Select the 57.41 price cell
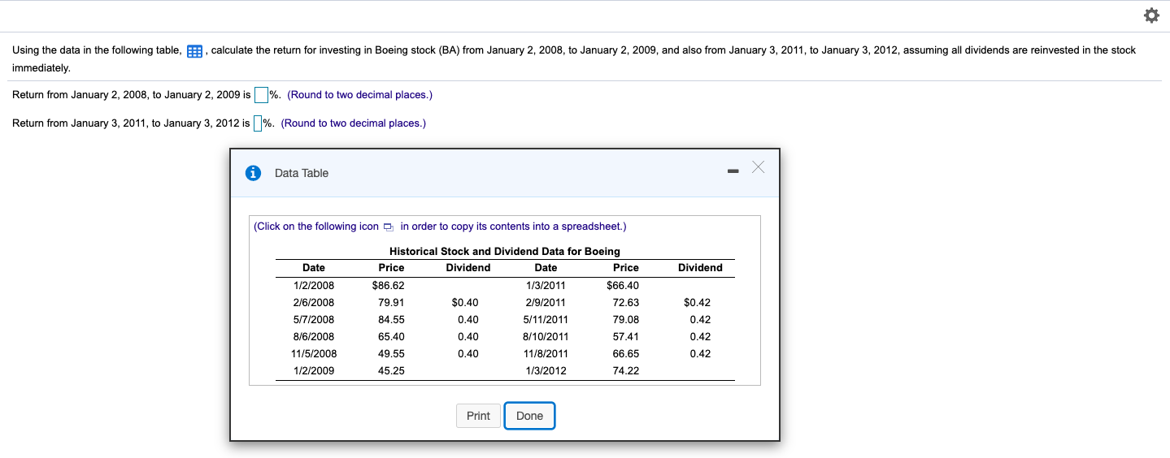This screenshot has height=458, width=1170. pyautogui.click(x=626, y=336)
